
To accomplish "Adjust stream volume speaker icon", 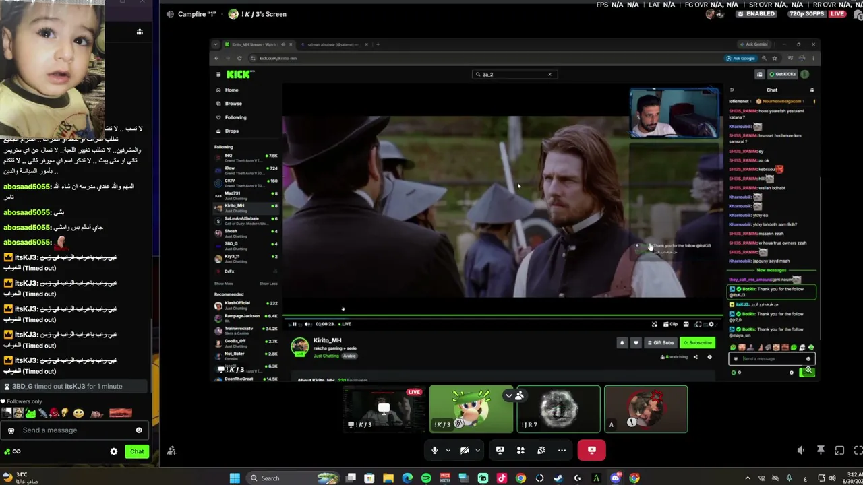I will tap(801, 451).
